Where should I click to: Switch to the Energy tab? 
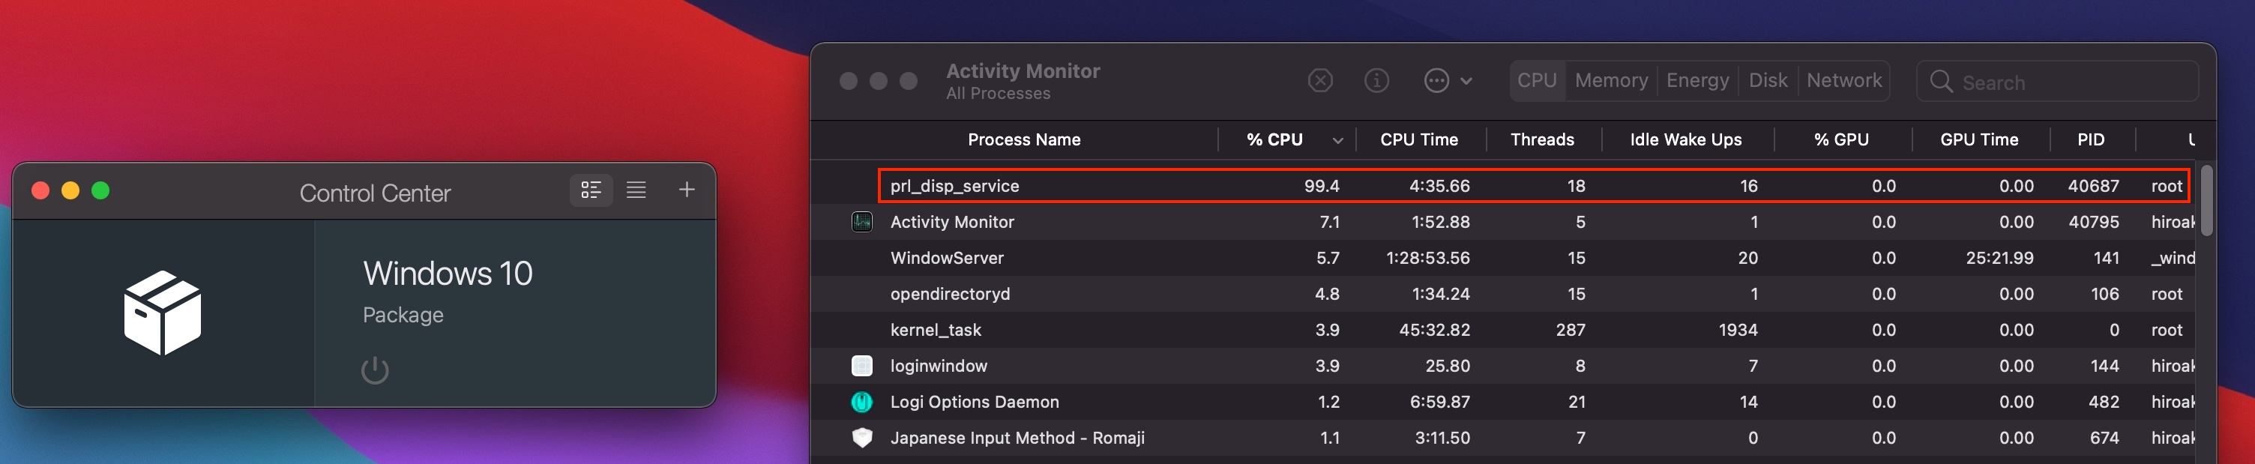pyautogui.click(x=1697, y=82)
